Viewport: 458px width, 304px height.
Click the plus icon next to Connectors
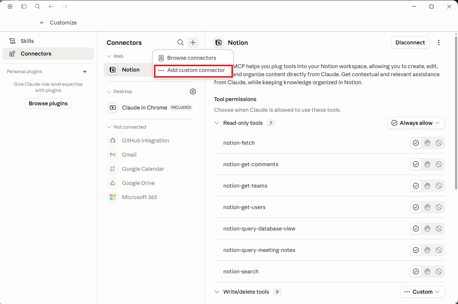click(193, 42)
